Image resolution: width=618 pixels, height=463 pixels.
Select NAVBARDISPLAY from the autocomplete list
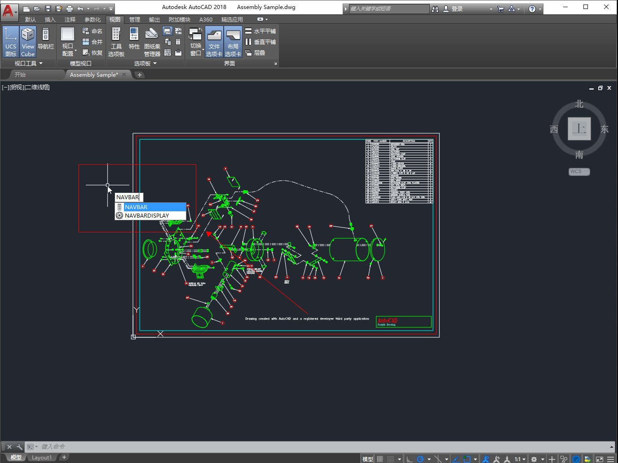point(150,215)
